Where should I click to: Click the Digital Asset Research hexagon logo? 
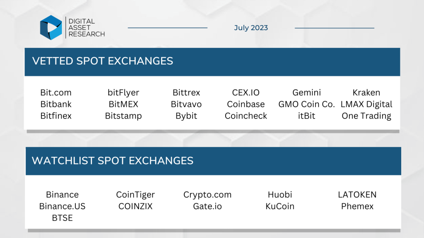tap(51, 28)
